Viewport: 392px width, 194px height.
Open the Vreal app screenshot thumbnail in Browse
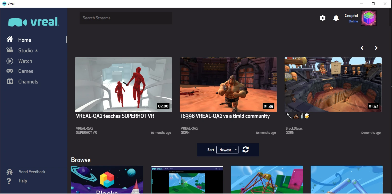tap(187, 180)
